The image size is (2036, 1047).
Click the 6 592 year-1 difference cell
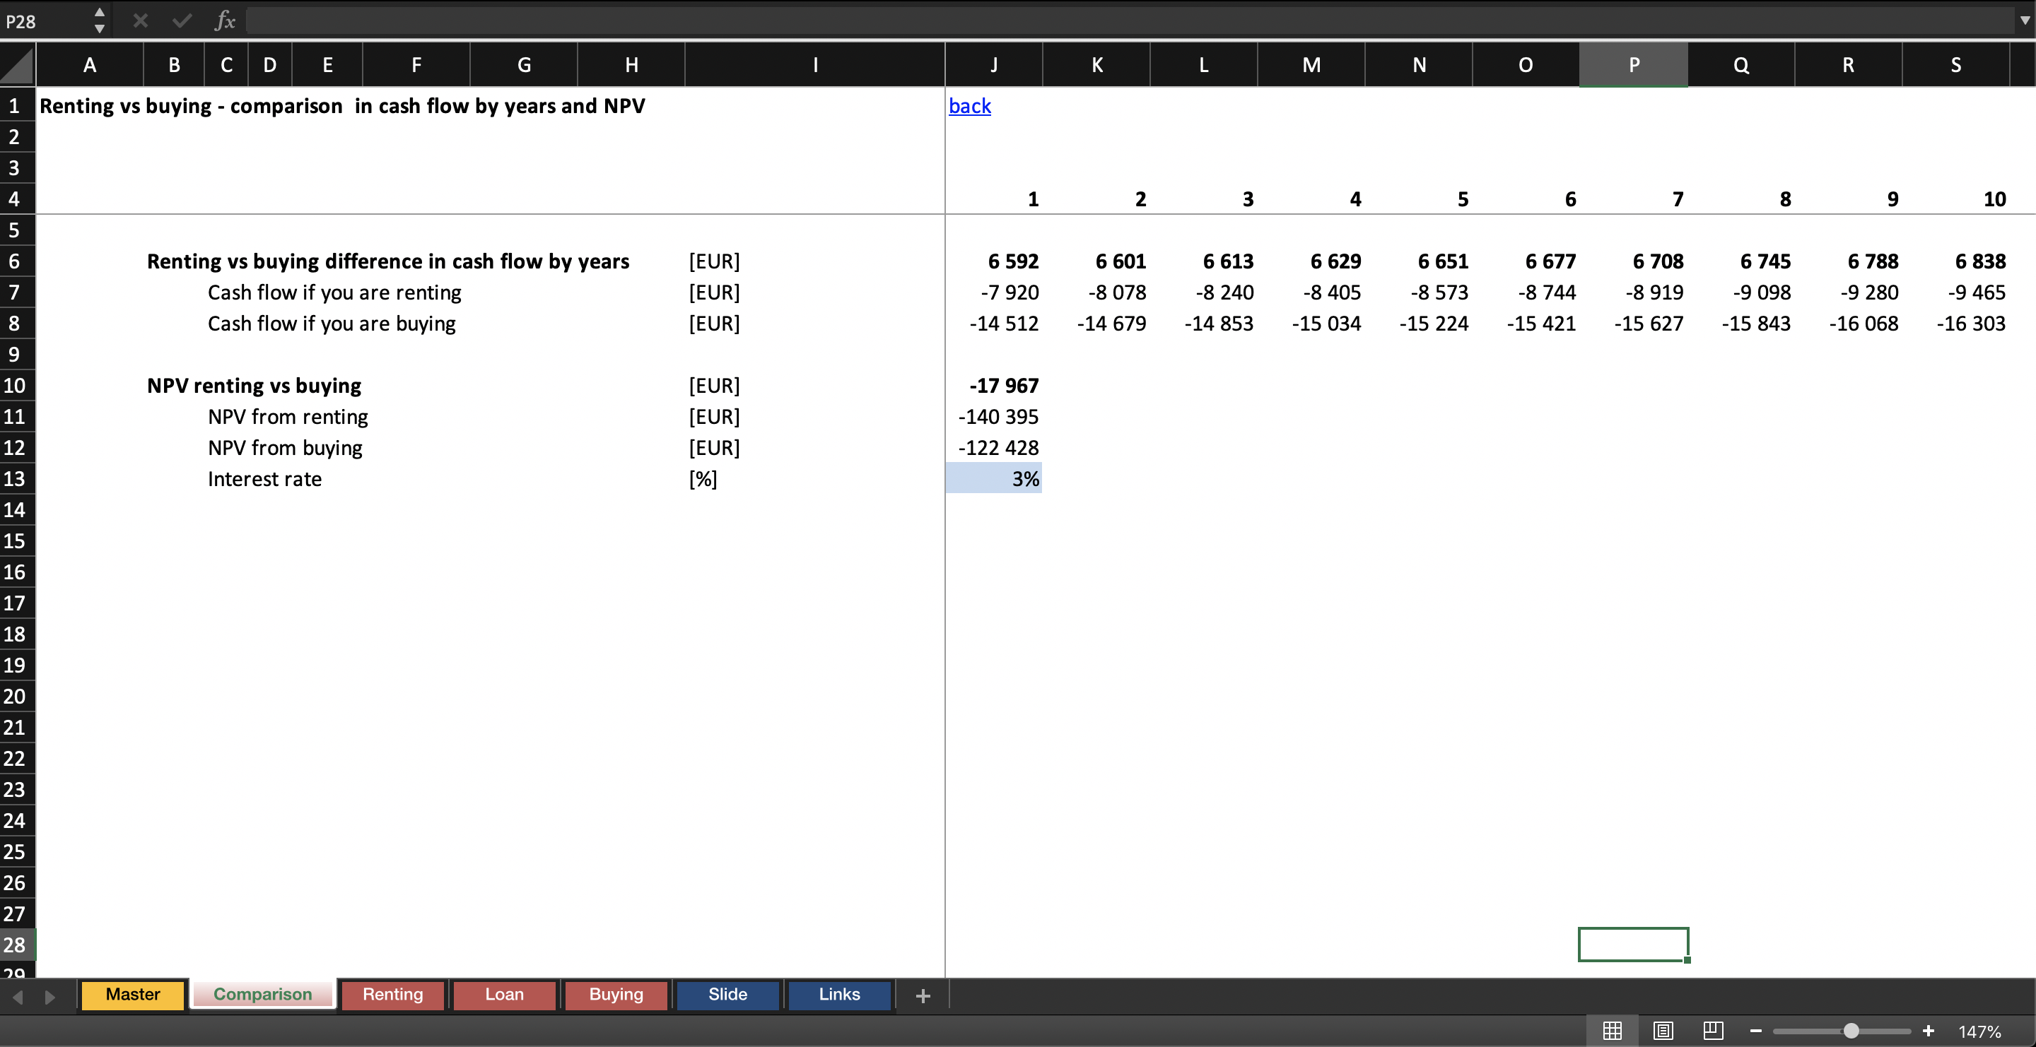(993, 261)
